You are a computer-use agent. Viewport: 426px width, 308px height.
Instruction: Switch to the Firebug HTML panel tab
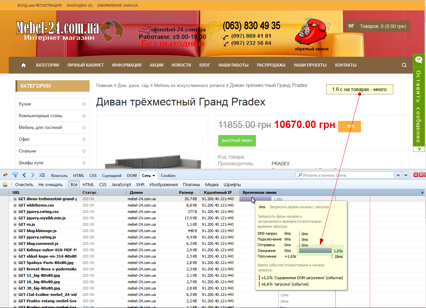[x=79, y=175]
